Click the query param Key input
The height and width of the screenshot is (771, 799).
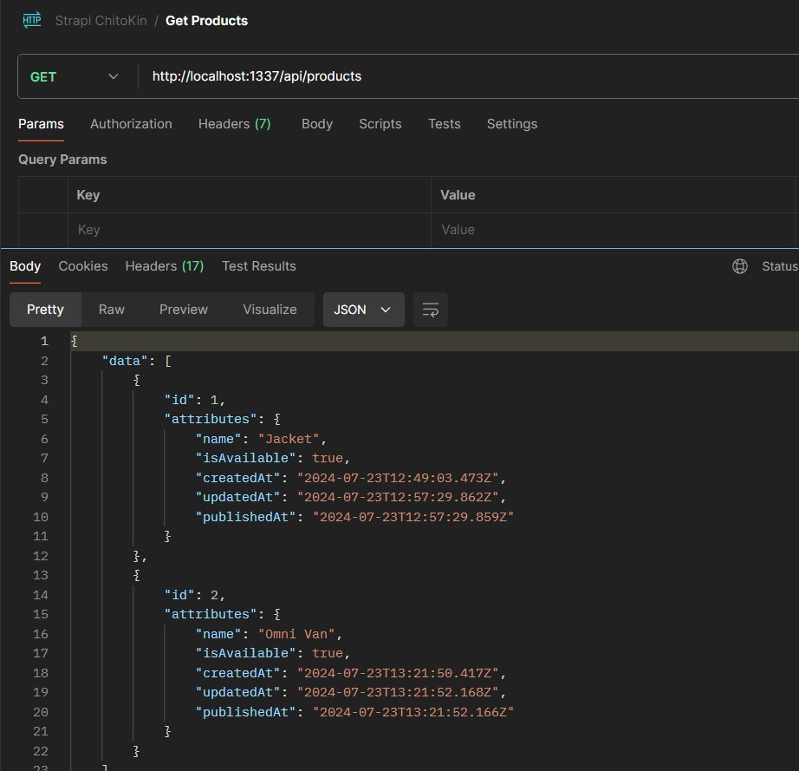tap(250, 230)
